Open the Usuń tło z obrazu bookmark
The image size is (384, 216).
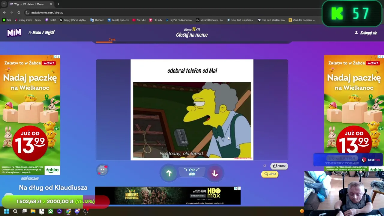tap(302, 20)
